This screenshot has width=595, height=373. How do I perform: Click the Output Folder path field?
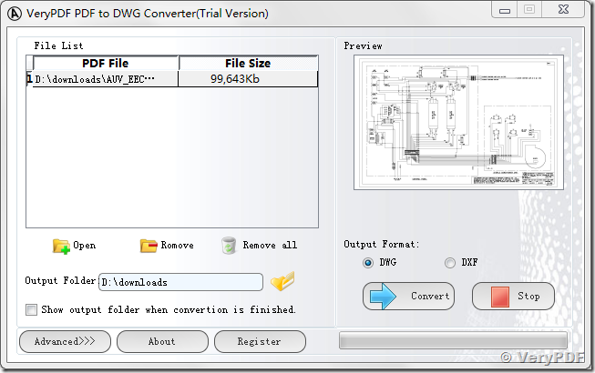point(180,282)
